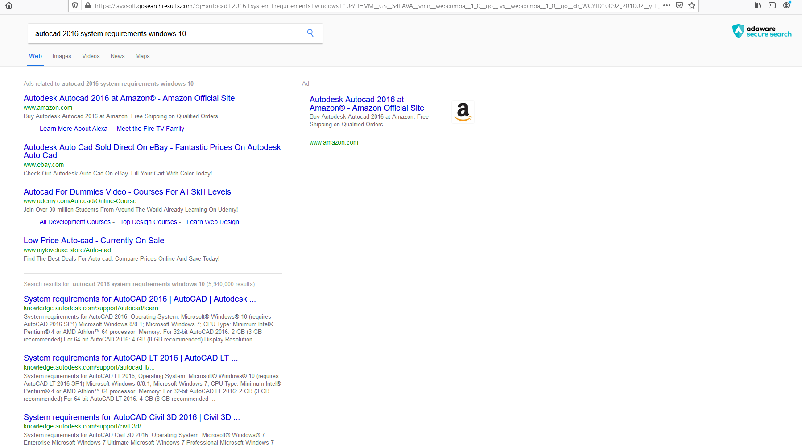Click the Amazon logo in the ad
This screenshot has width=802, height=445.
point(463,112)
